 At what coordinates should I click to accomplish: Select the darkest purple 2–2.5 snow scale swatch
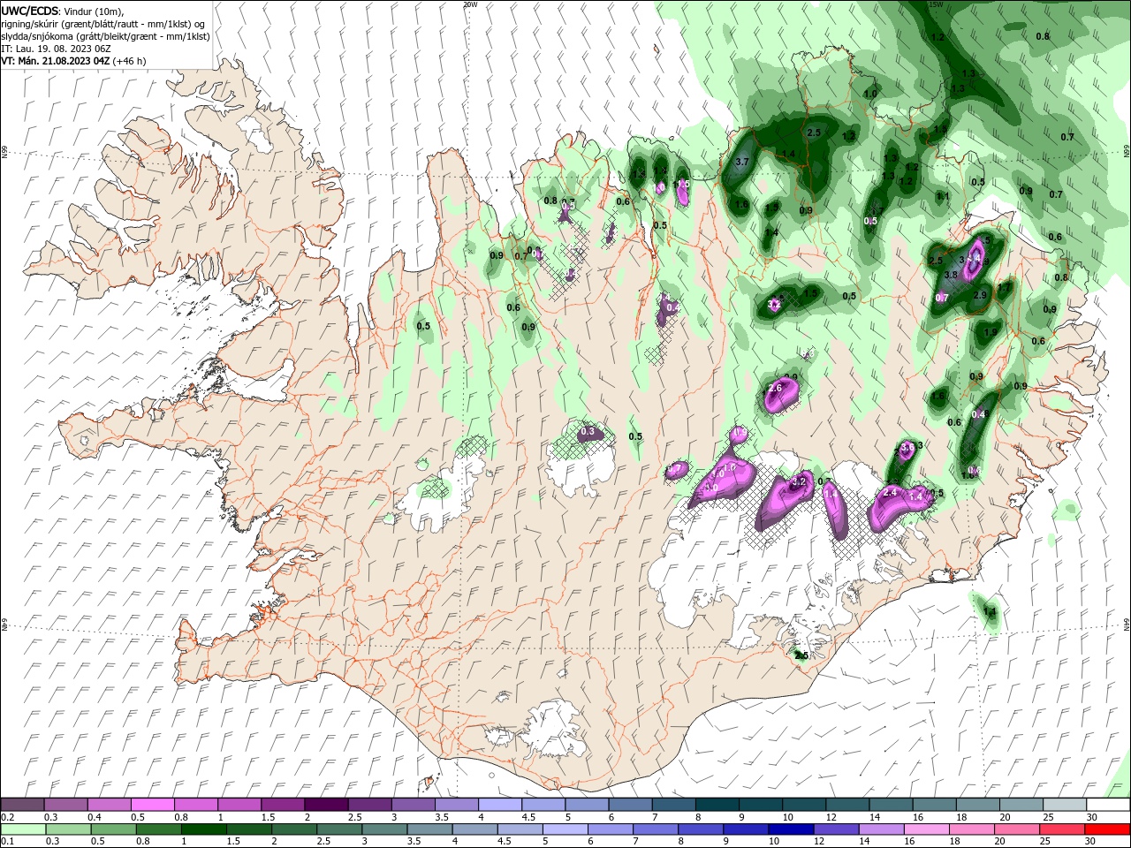click(325, 805)
